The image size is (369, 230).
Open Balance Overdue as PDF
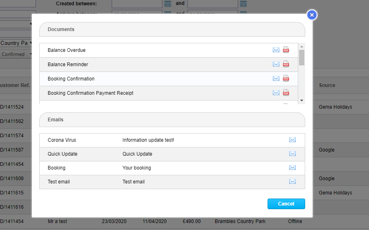pos(286,50)
